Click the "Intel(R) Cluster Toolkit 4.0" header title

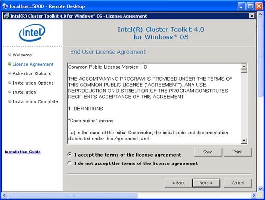coord(161,30)
